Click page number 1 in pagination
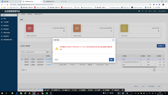Screen dimensions: 168x95 (x=154, y=70)
